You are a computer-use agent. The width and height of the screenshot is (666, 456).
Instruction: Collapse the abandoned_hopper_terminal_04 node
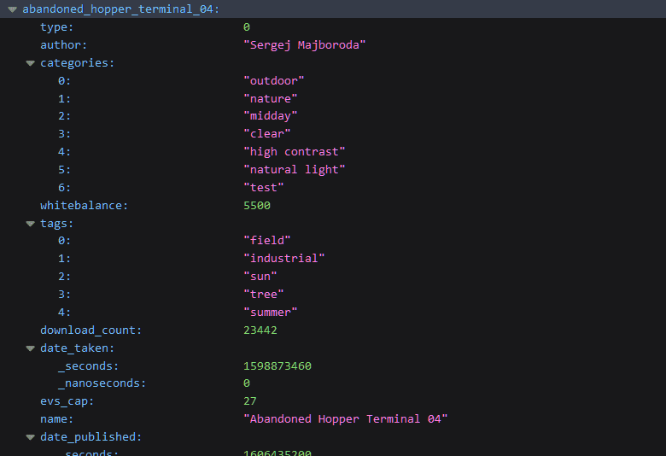tap(12, 9)
